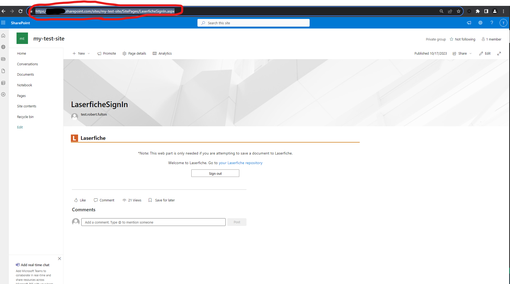Click the megaphone feedback icon in header
Viewport: 510px width, 284px height.
coord(469,23)
